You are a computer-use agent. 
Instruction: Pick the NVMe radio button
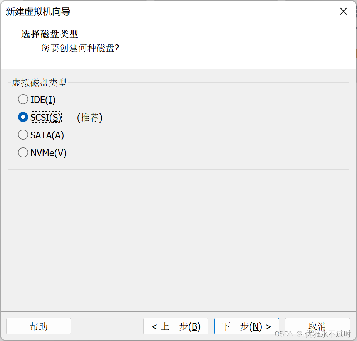coord(23,153)
